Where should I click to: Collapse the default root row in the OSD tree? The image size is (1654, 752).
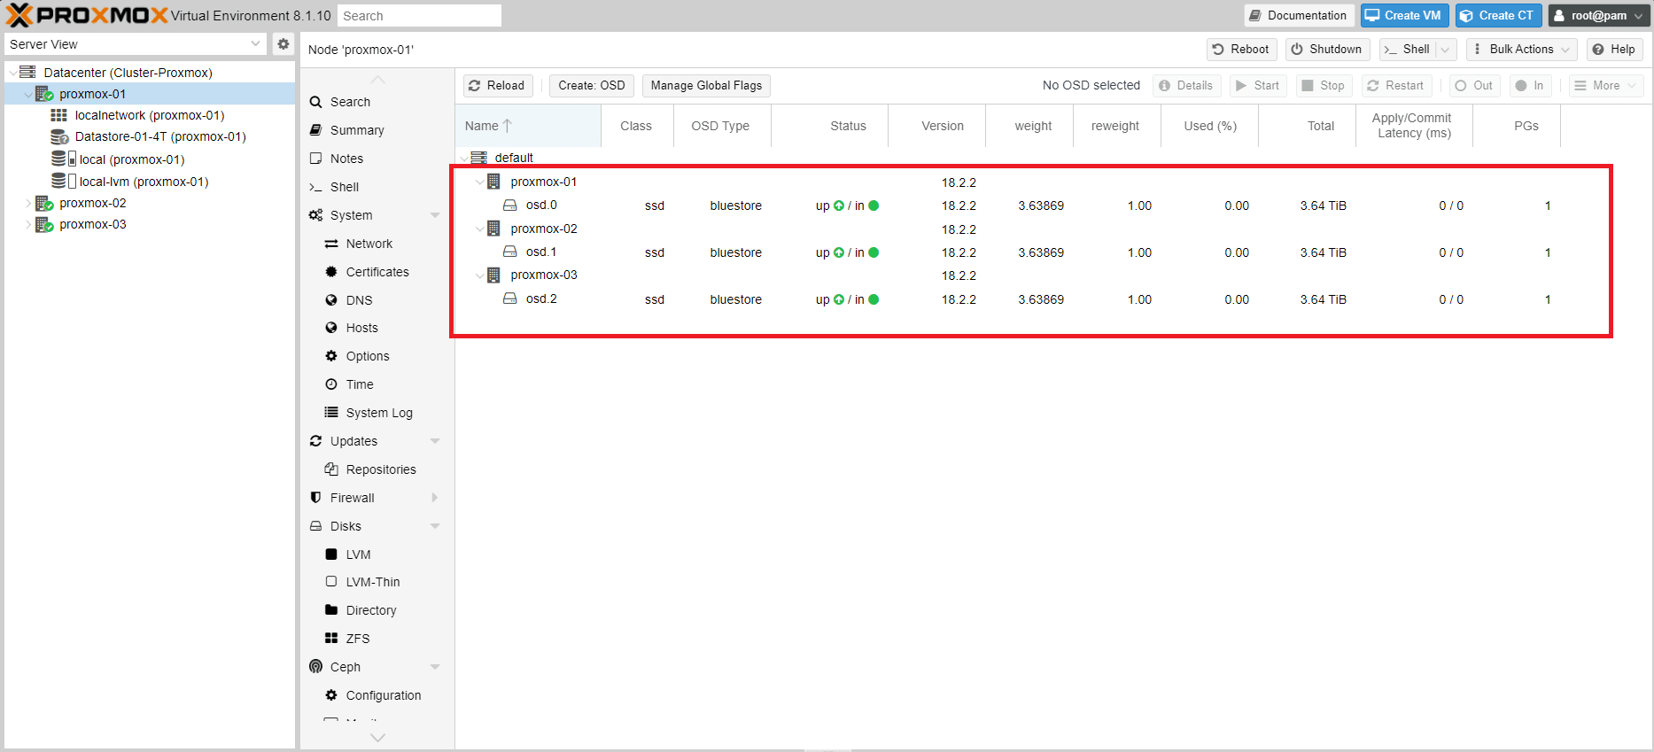coord(464,159)
